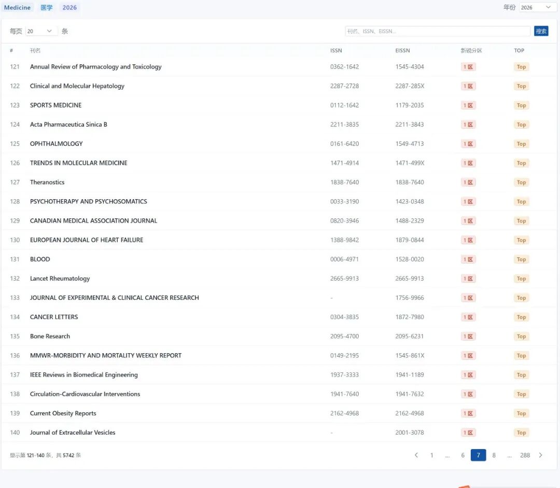
Task: Click the previous page arrow icon
Action: [416, 455]
